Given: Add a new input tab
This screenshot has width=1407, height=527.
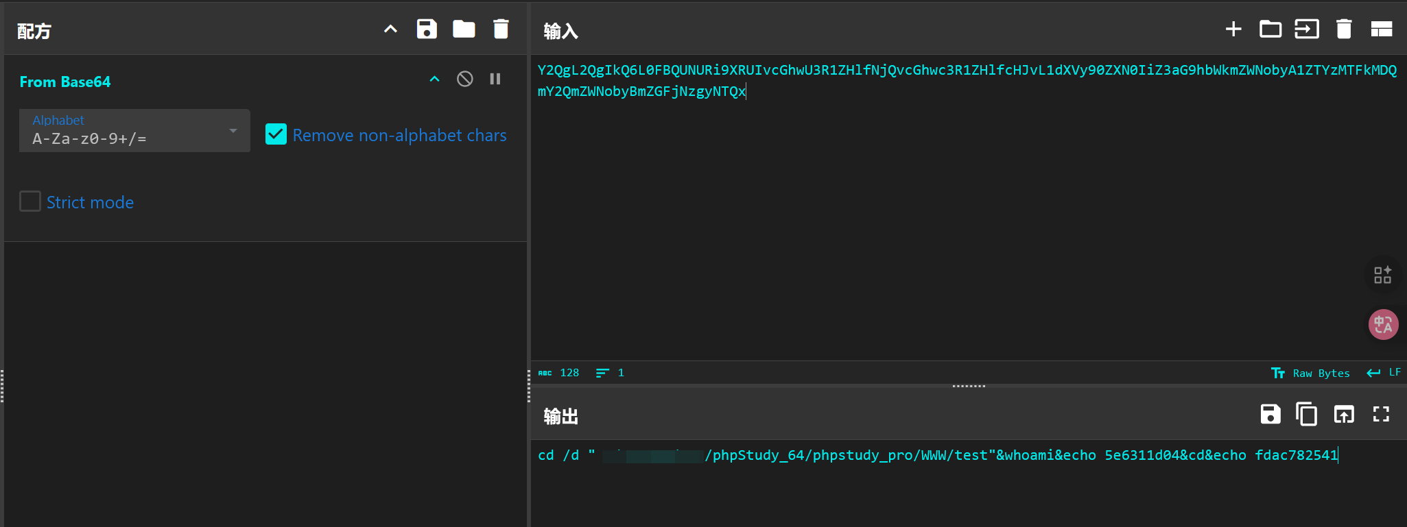Looking at the screenshot, I should pos(1233,29).
